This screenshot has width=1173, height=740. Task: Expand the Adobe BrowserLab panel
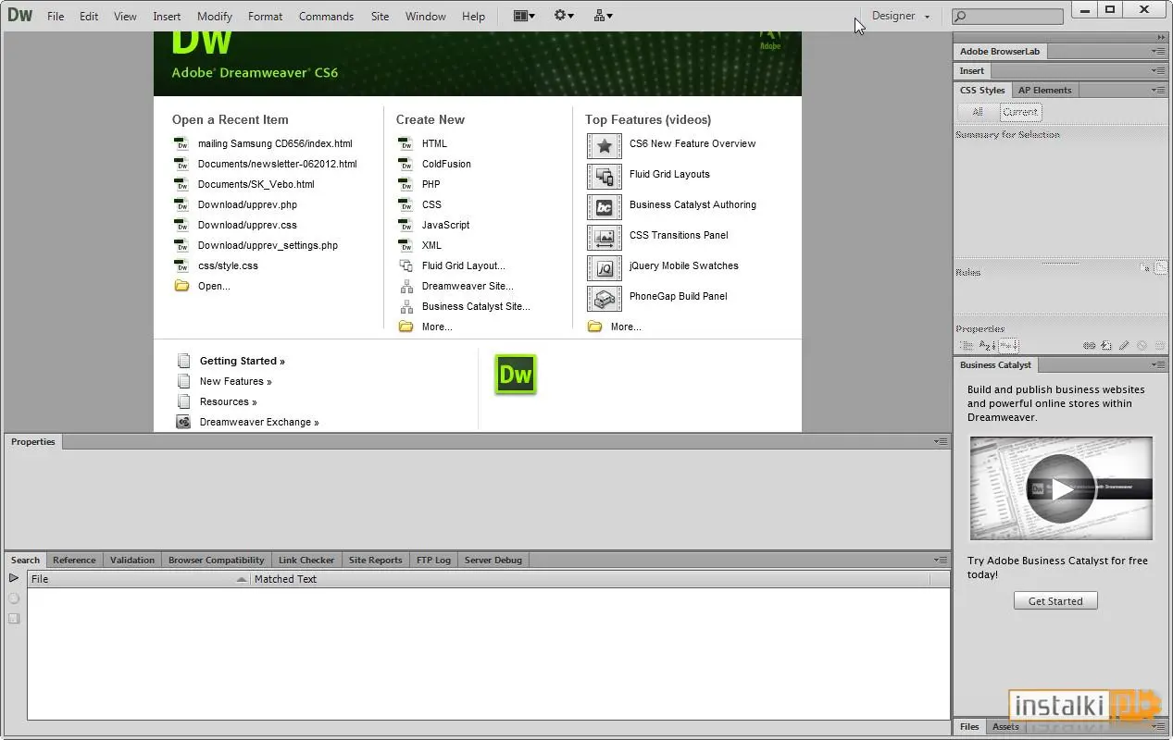(1000, 52)
